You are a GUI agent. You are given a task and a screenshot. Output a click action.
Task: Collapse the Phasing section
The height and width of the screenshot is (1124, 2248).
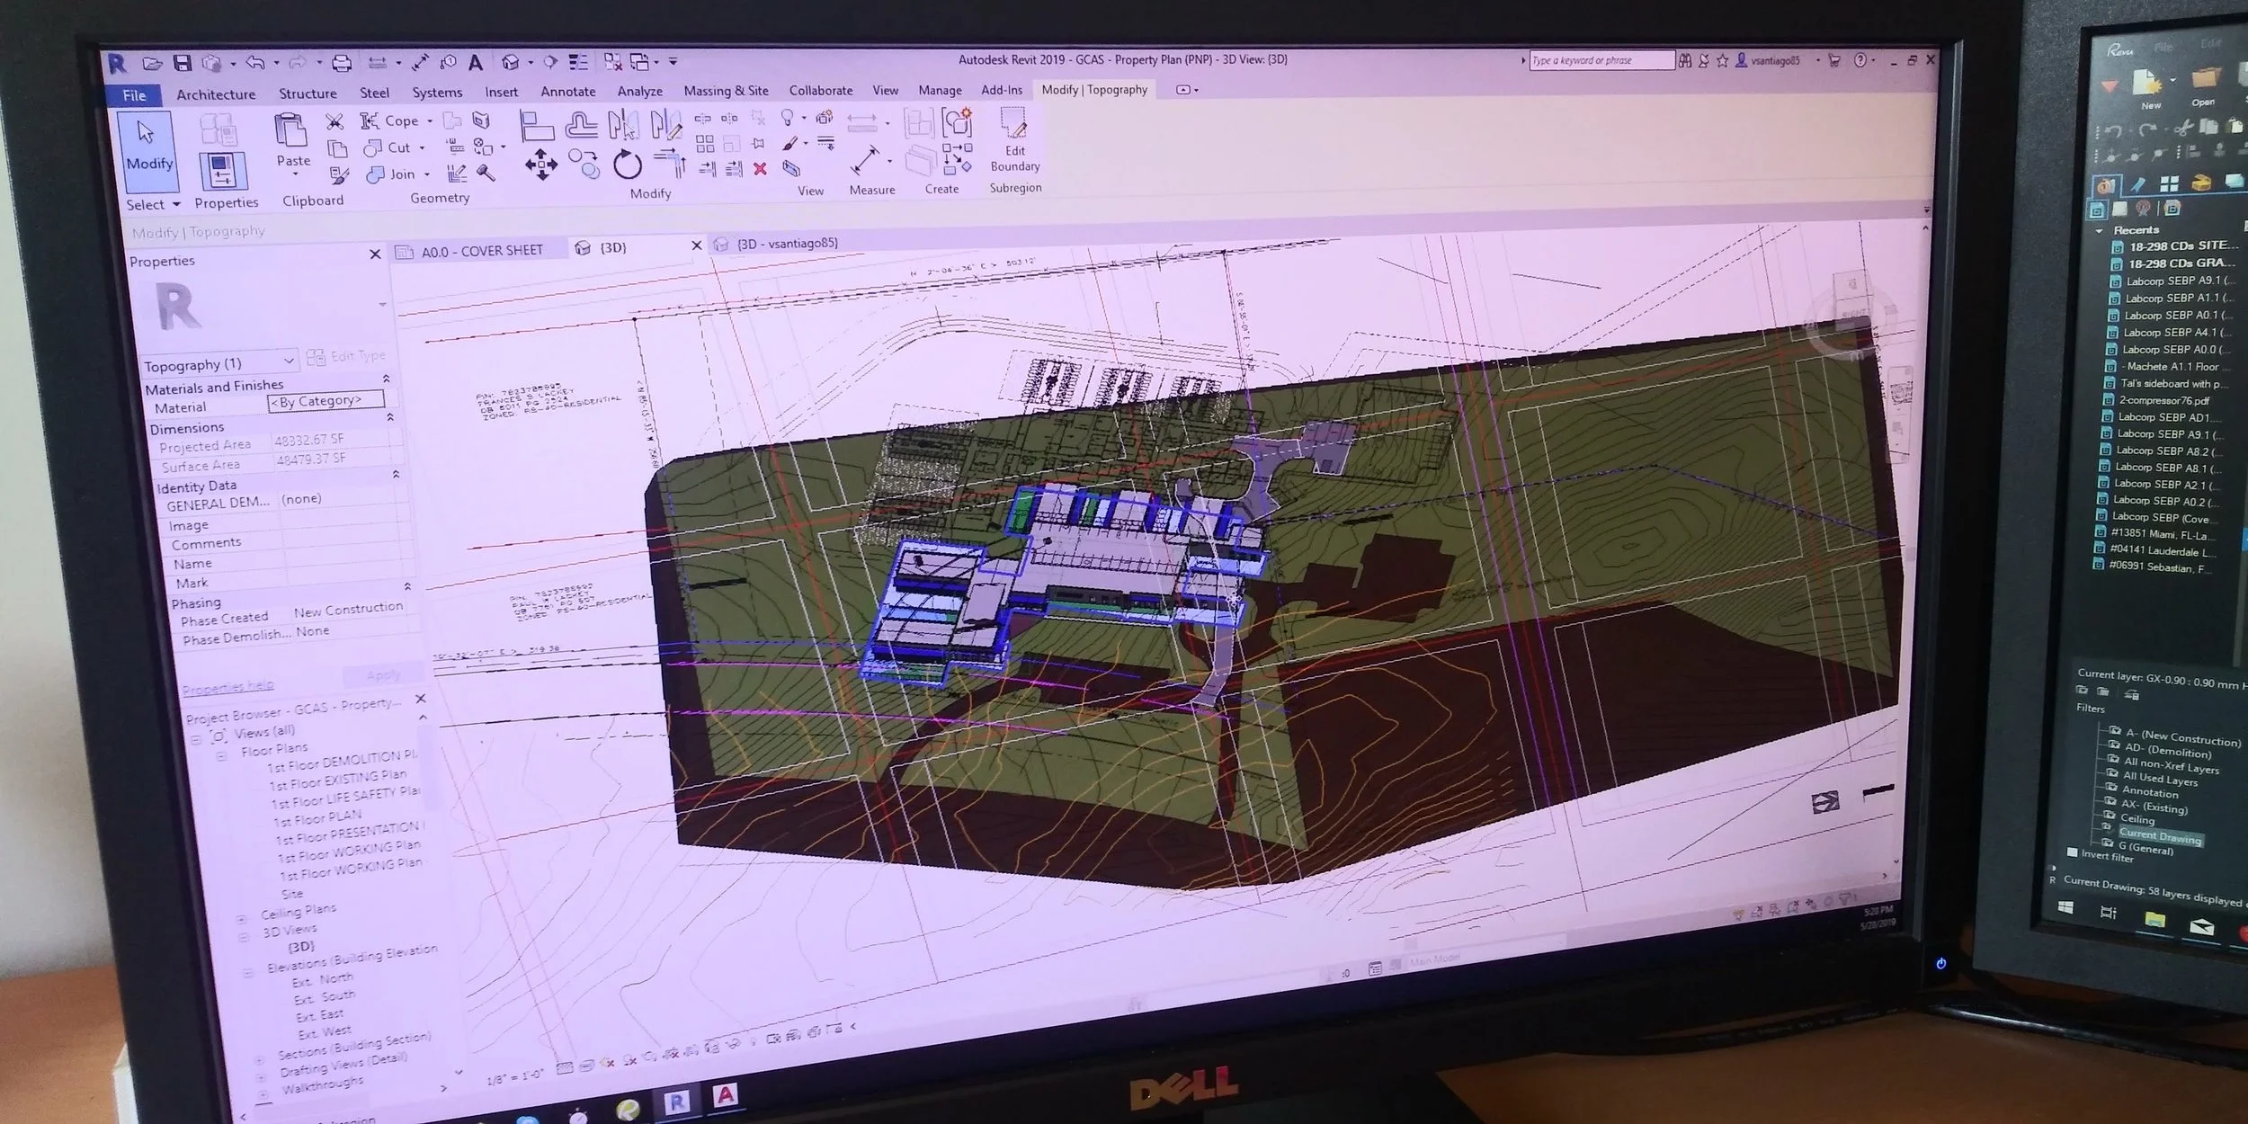[407, 586]
